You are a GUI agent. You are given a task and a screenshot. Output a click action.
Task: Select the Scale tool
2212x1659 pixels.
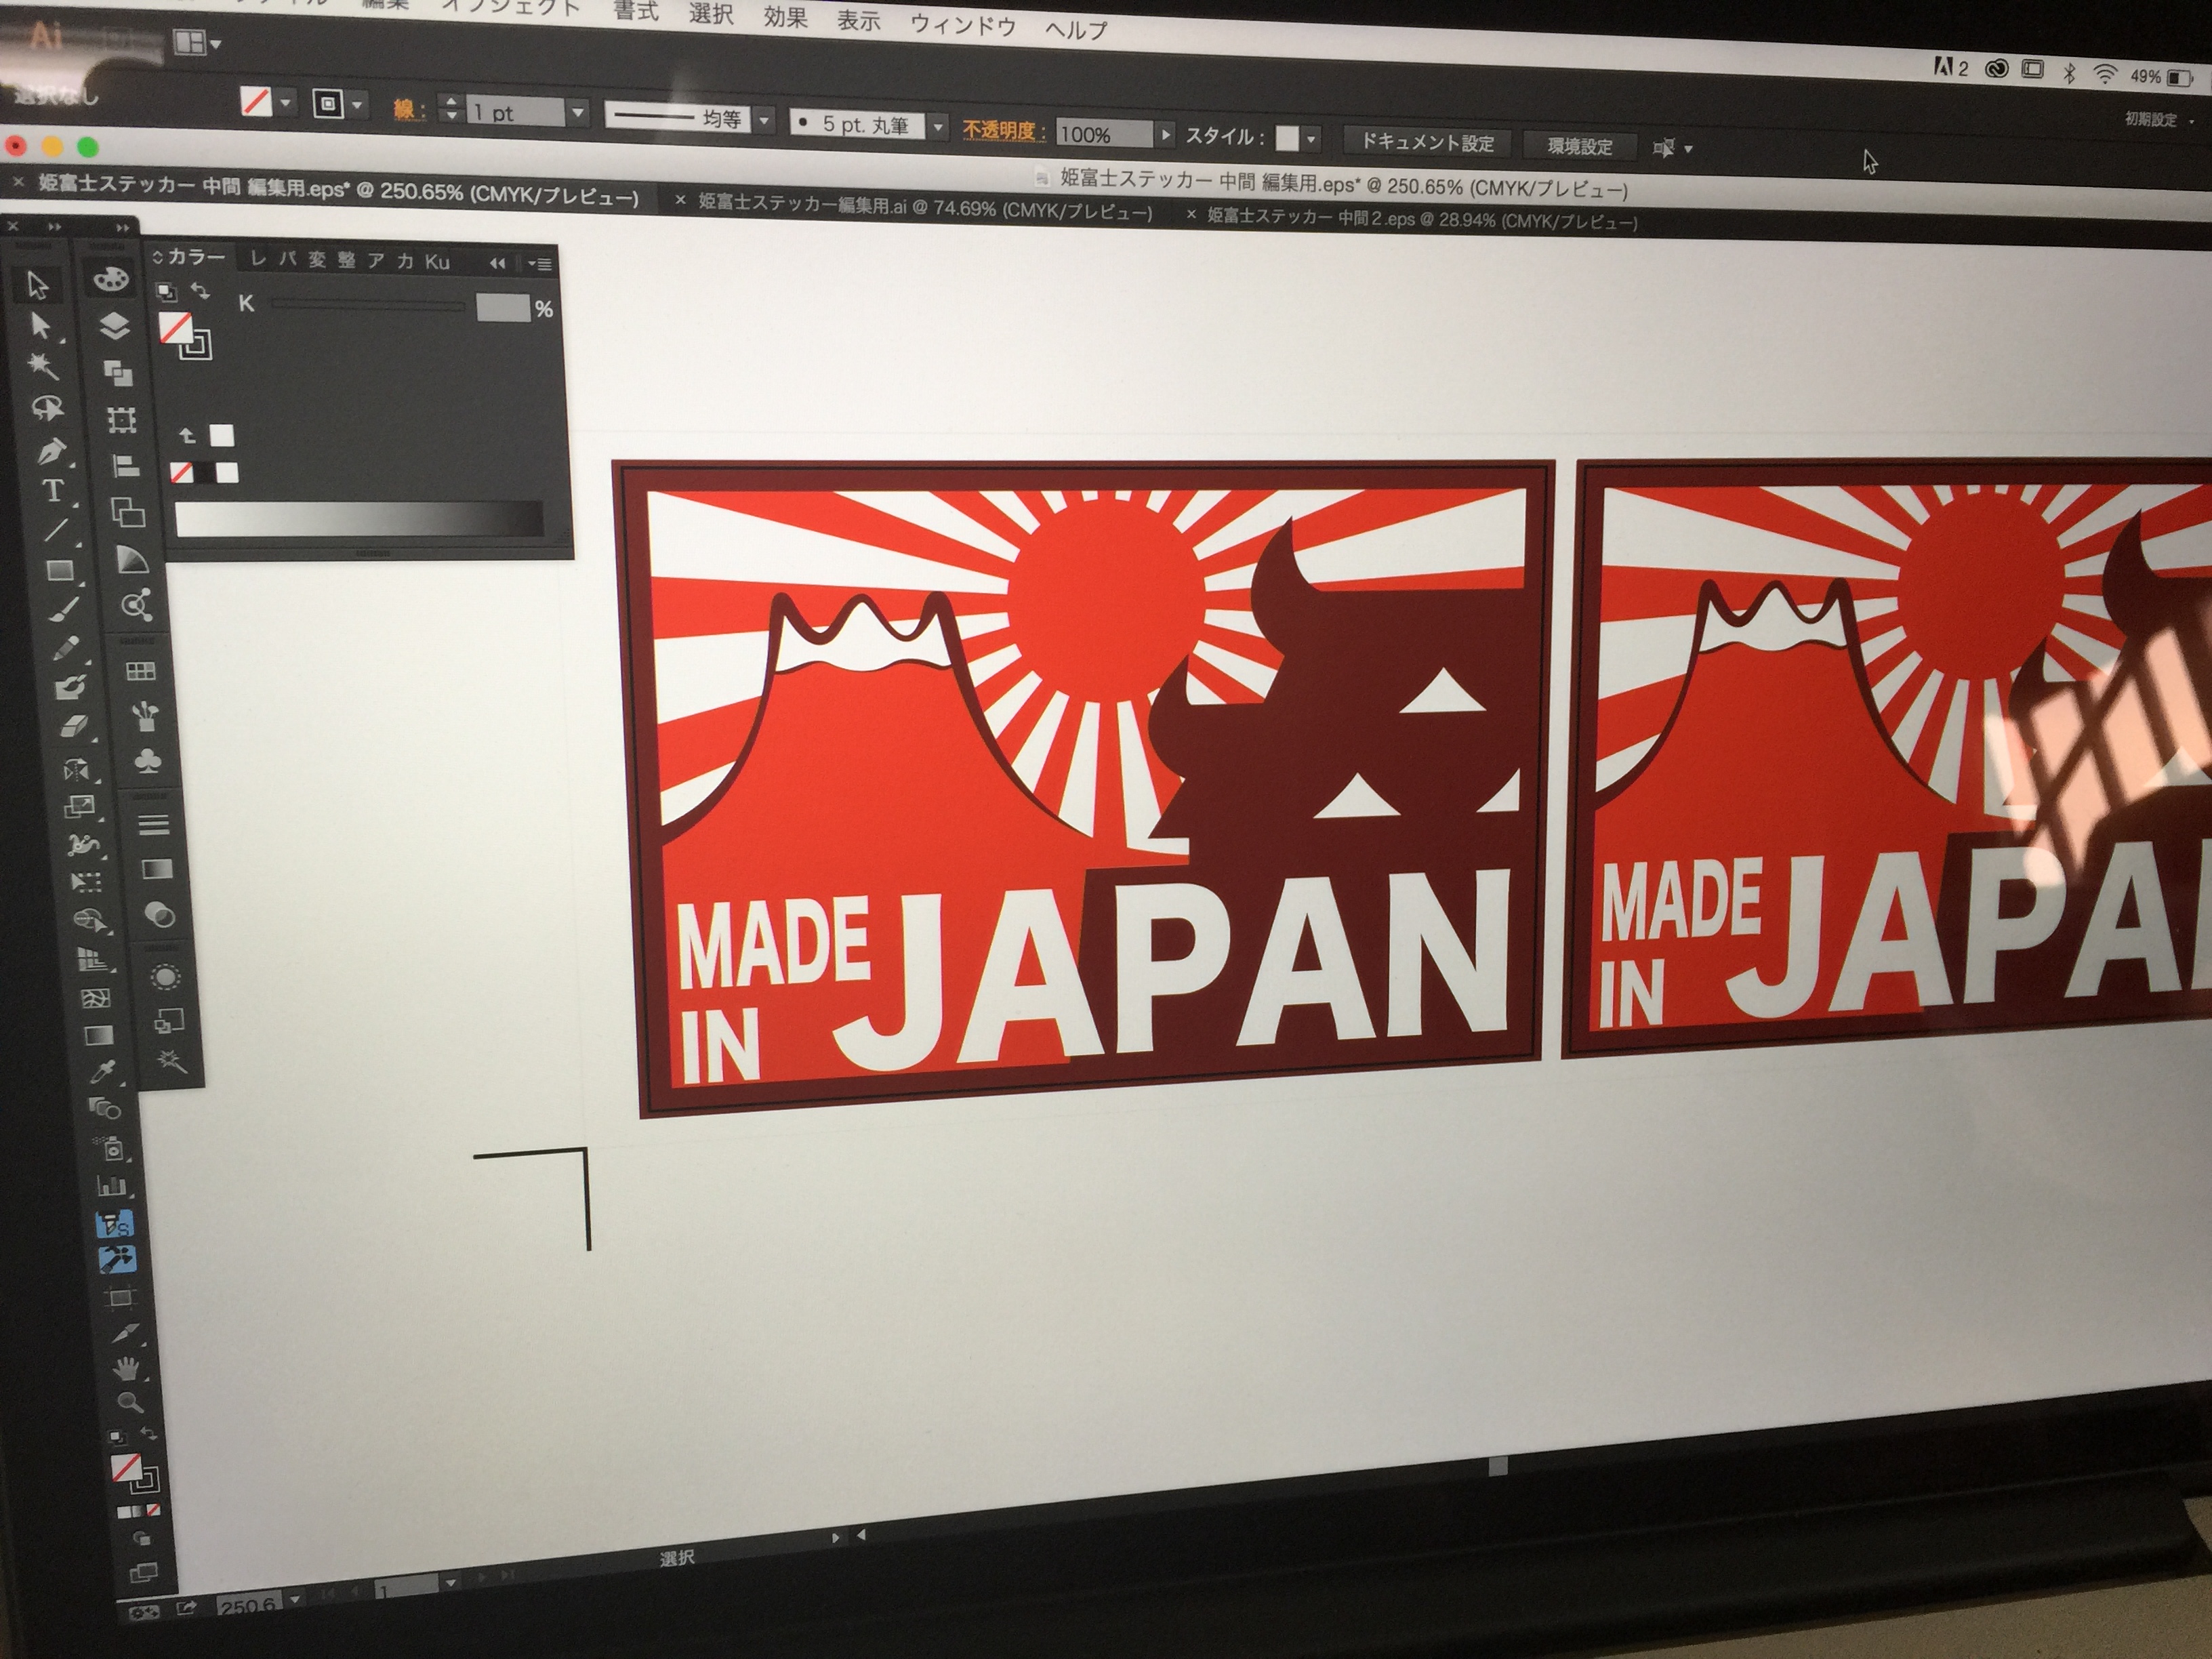80,806
